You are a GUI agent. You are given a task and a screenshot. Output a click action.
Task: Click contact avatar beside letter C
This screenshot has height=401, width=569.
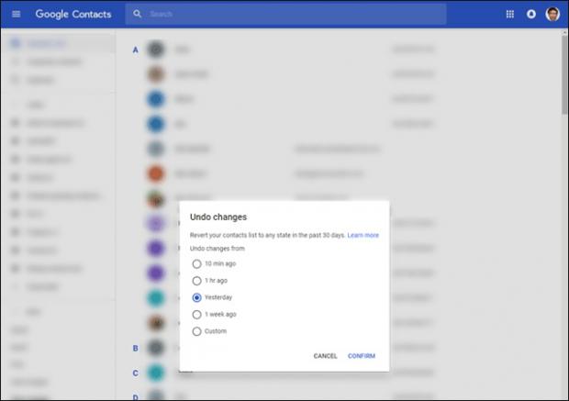(x=156, y=373)
